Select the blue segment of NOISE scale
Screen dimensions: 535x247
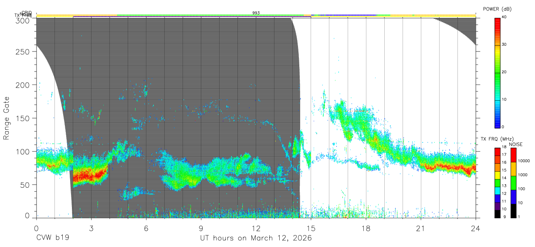513,197
